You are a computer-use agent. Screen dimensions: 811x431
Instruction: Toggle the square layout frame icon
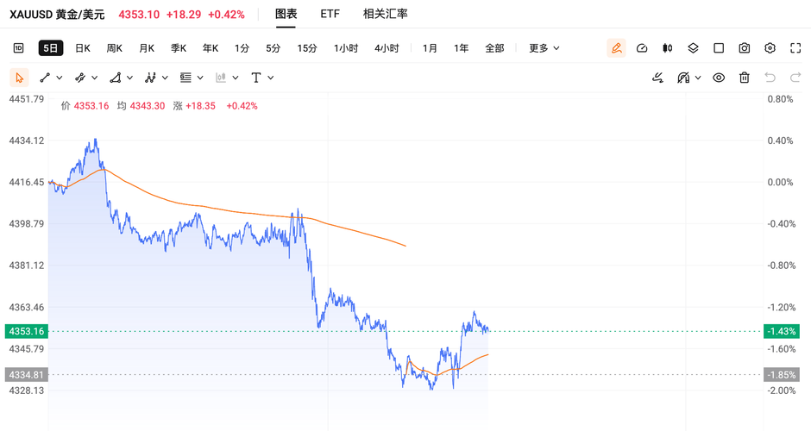tap(719, 48)
